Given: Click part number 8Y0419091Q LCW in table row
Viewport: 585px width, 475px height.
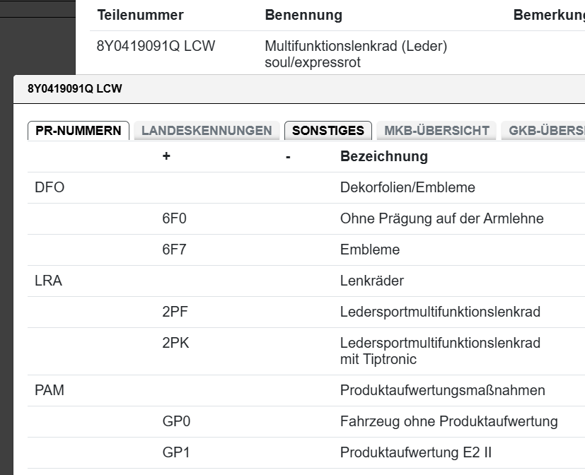Looking at the screenshot, I should [156, 47].
